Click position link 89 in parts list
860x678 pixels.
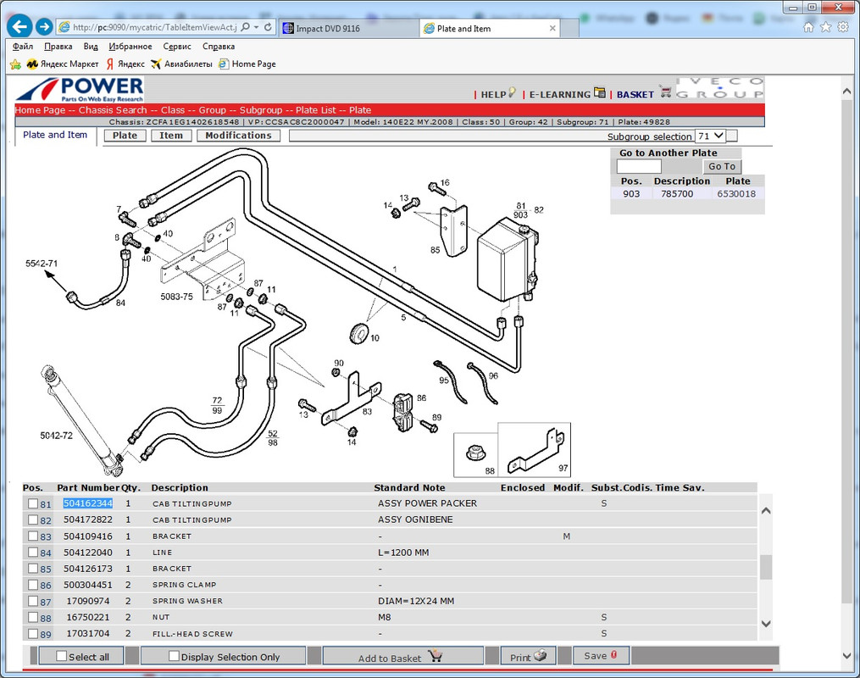tap(46, 635)
